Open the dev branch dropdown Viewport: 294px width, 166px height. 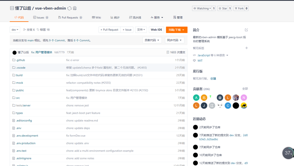[x=15, y=30]
